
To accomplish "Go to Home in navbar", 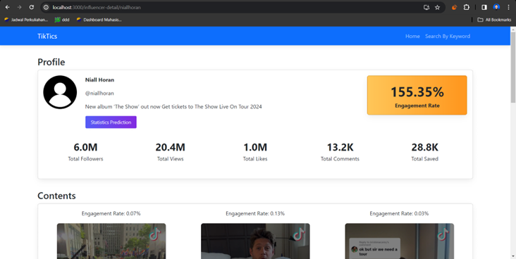I will (x=412, y=36).
